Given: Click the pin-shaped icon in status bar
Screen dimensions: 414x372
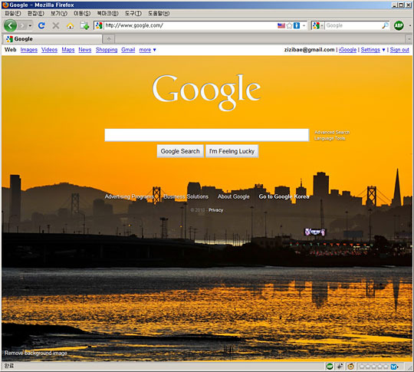Looking at the screenshot, I should click(x=340, y=366).
